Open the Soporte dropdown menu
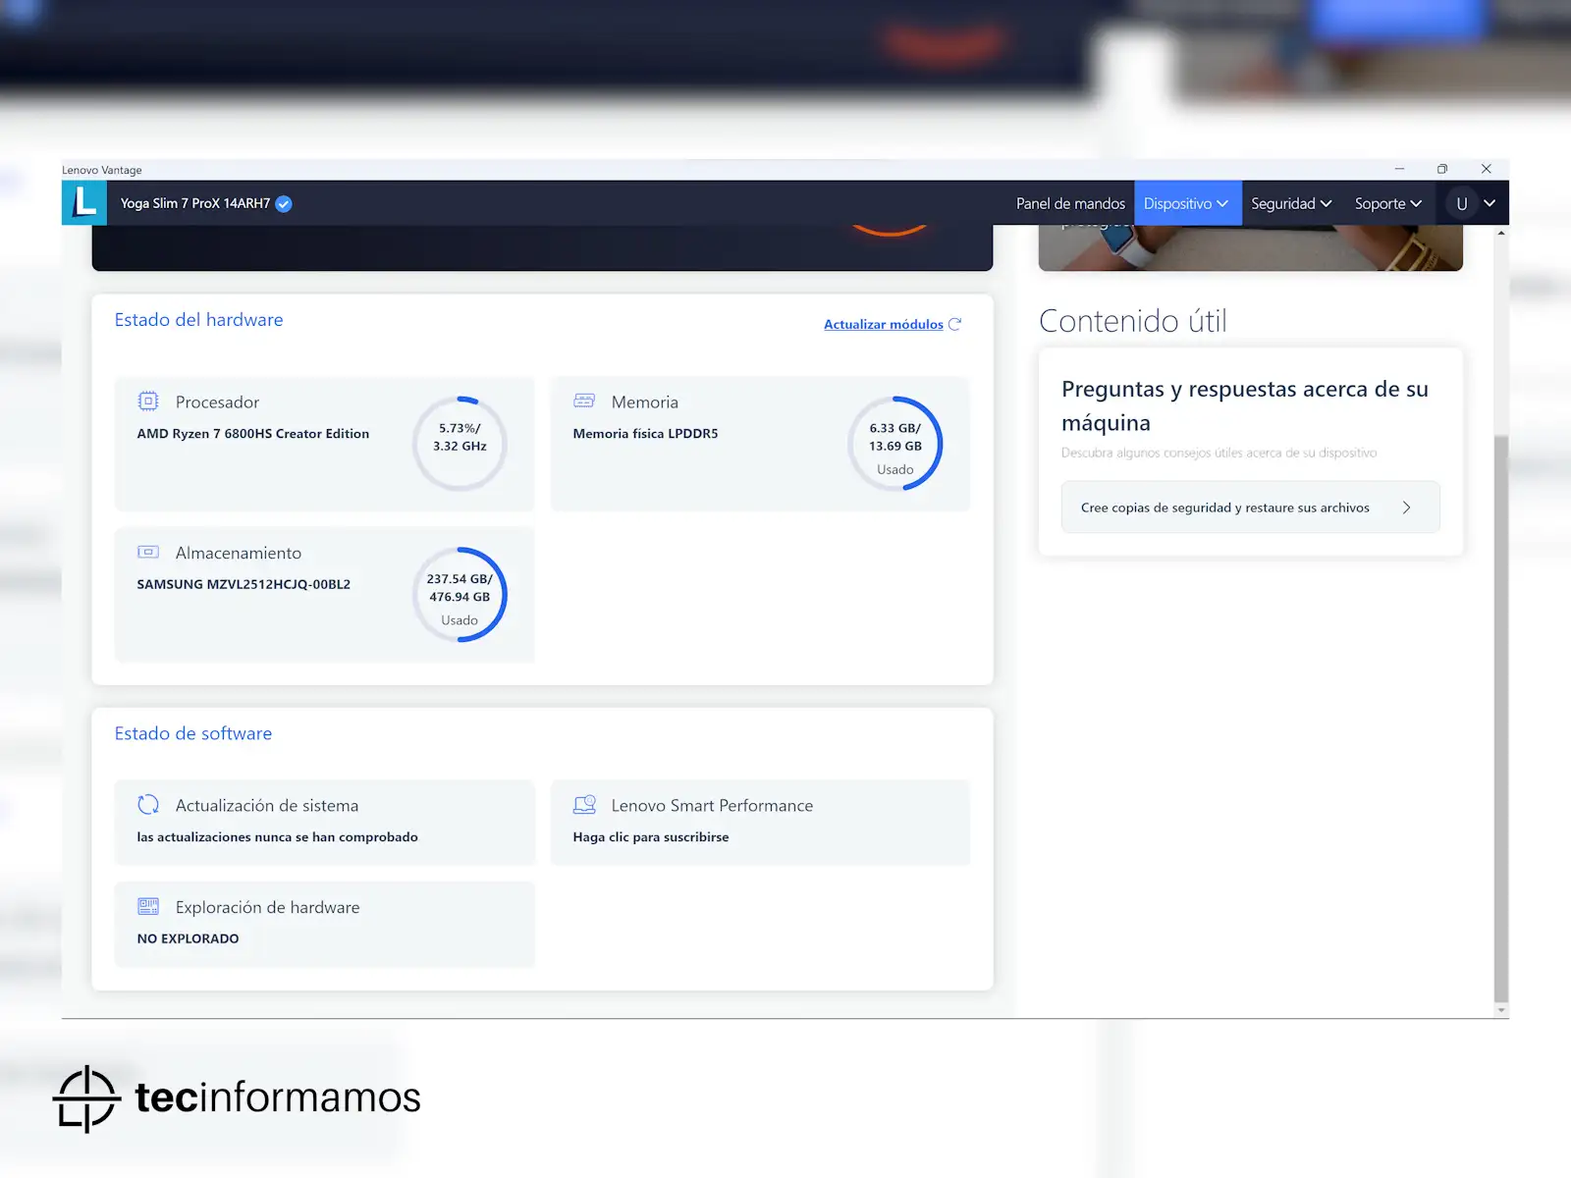1571x1178 pixels. [x=1387, y=203]
